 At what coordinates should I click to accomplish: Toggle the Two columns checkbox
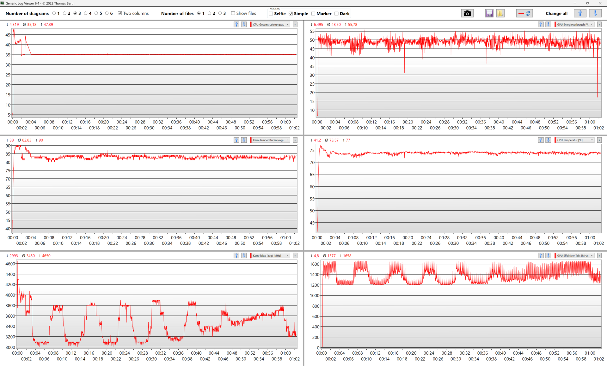pos(120,13)
